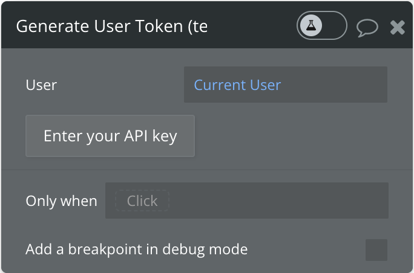Toggle the flask test-mode switch
Image resolution: width=414 pixels, height=273 pixels.
point(322,25)
